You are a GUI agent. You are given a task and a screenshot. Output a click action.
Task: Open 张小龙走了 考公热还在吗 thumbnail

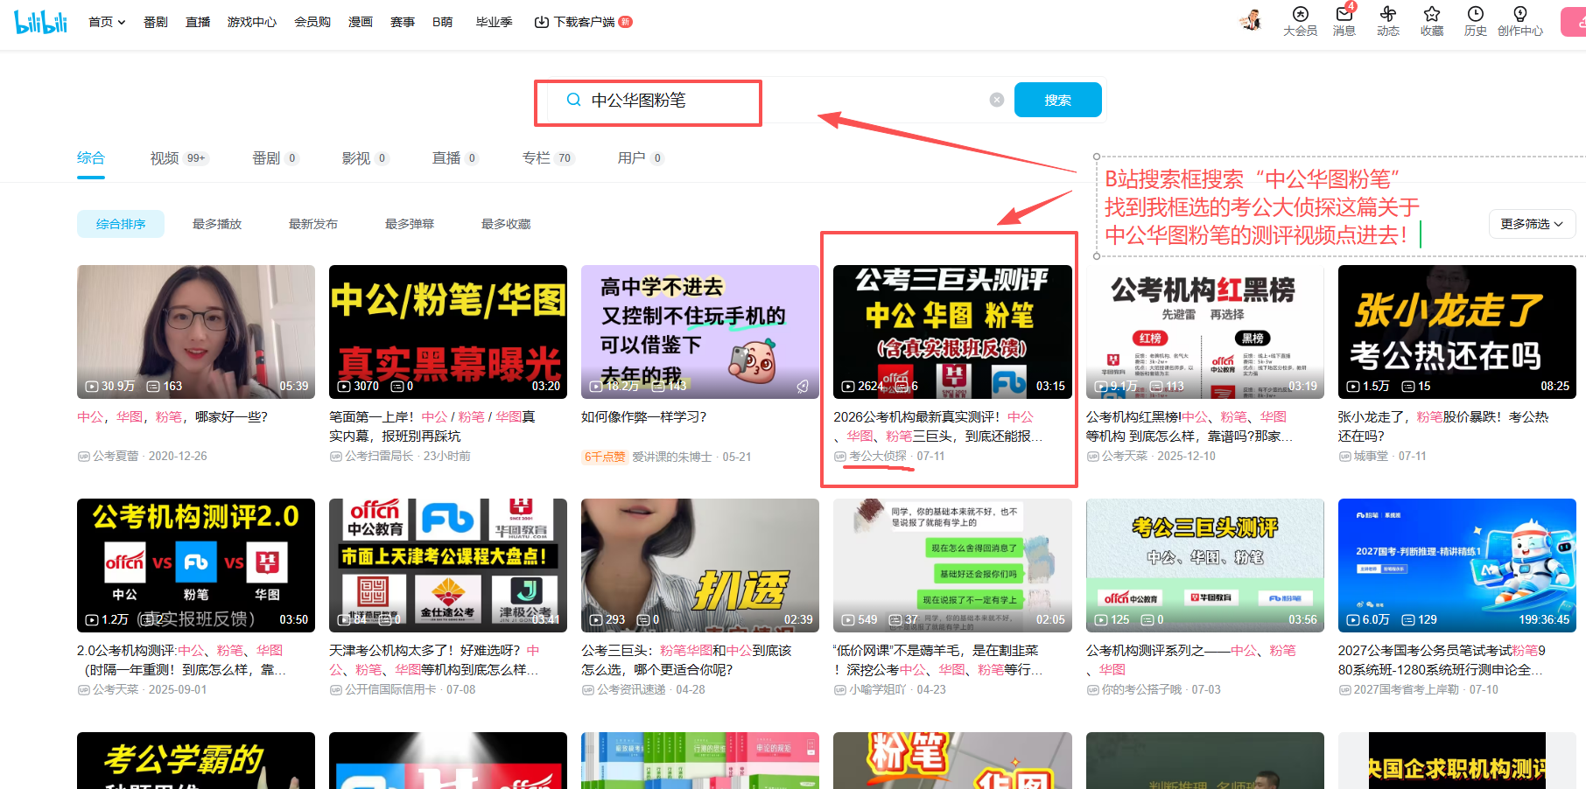[x=1456, y=332]
